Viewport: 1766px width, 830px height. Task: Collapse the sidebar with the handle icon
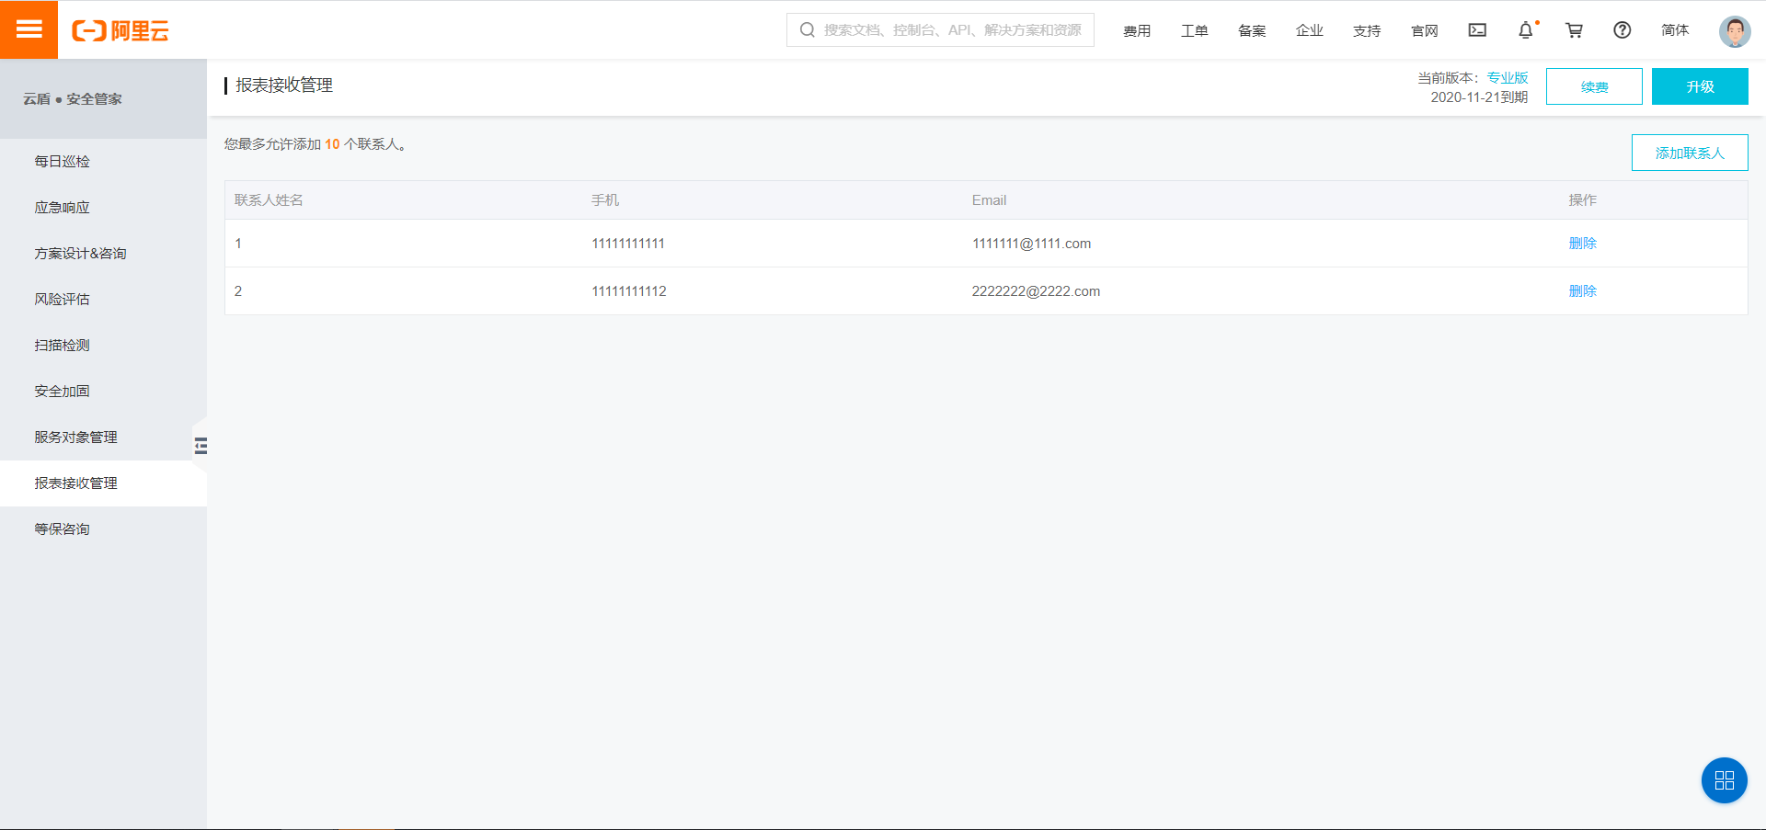(x=201, y=446)
